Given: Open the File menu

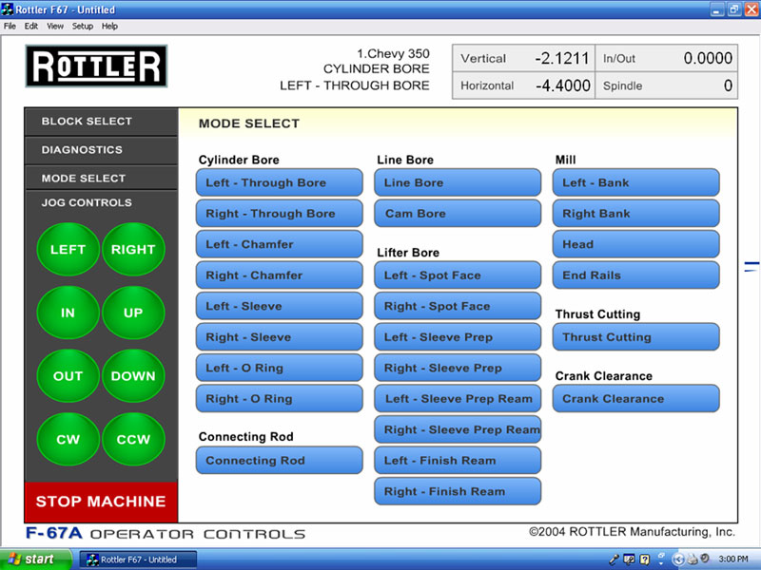Looking at the screenshot, I should click(10, 26).
